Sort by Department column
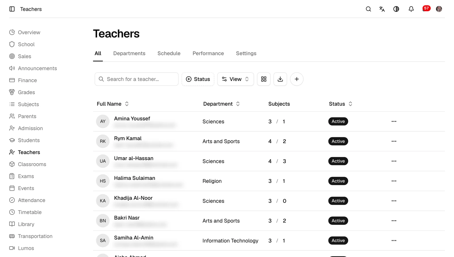This screenshot has height=257, width=454. (221, 104)
